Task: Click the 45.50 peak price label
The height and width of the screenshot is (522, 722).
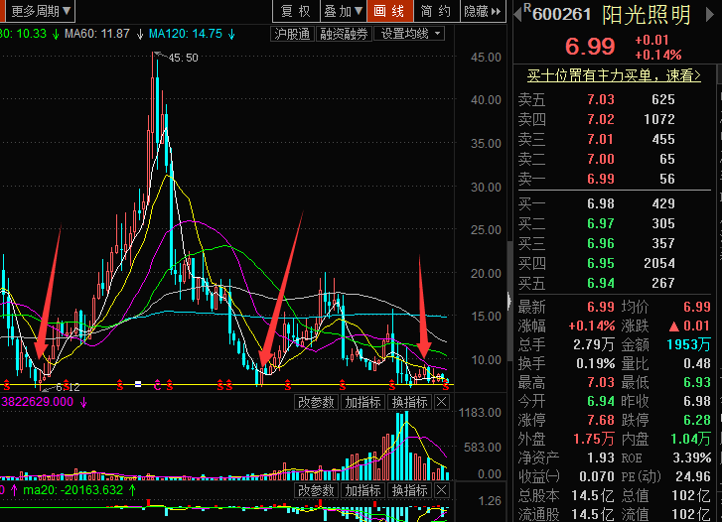Action: [184, 58]
